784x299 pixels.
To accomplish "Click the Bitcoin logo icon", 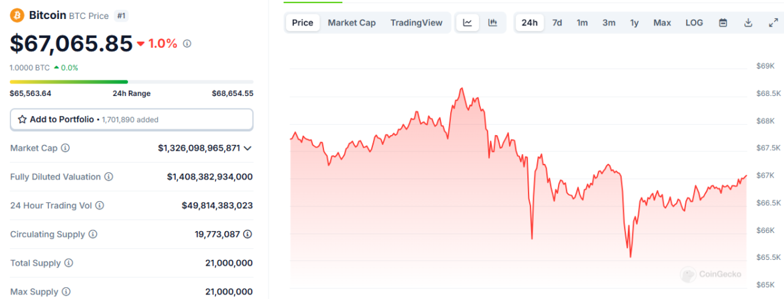I will coord(17,15).
